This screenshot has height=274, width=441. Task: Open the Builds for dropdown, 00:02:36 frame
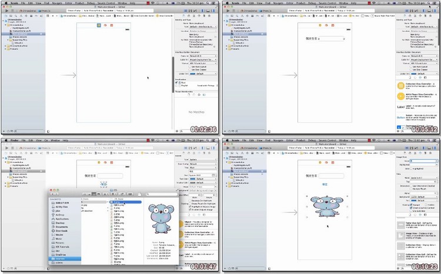click(x=203, y=60)
